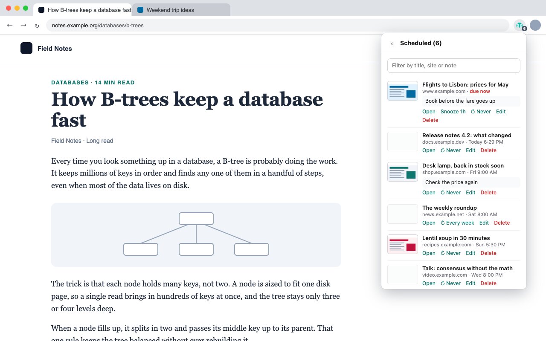Select the How B-trees keep a database fast tab

[x=83, y=10]
